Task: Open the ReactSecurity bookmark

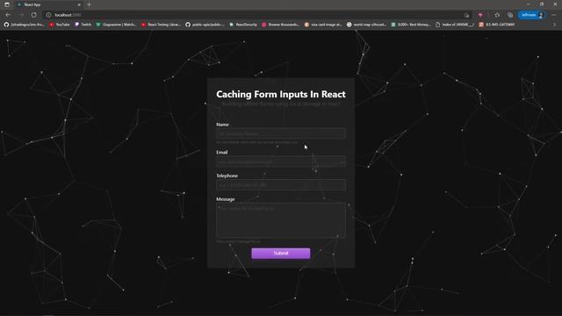Action: click(x=243, y=25)
